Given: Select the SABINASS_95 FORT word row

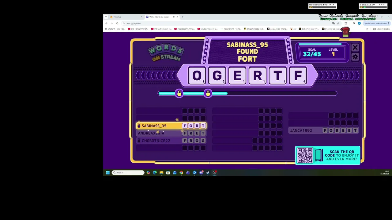Looking at the screenshot, I should click(171, 126).
